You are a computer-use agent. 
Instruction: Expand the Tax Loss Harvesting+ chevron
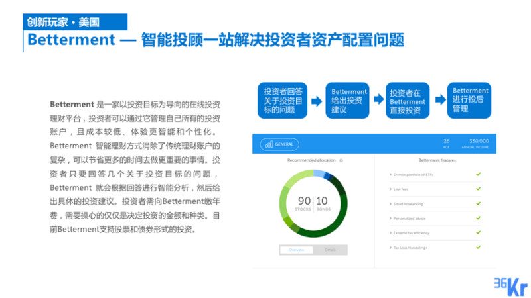point(390,248)
